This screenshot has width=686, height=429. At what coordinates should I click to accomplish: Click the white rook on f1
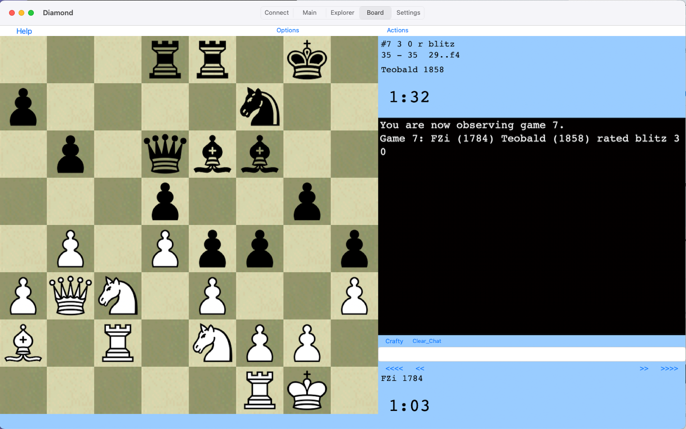(x=260, y=390)
